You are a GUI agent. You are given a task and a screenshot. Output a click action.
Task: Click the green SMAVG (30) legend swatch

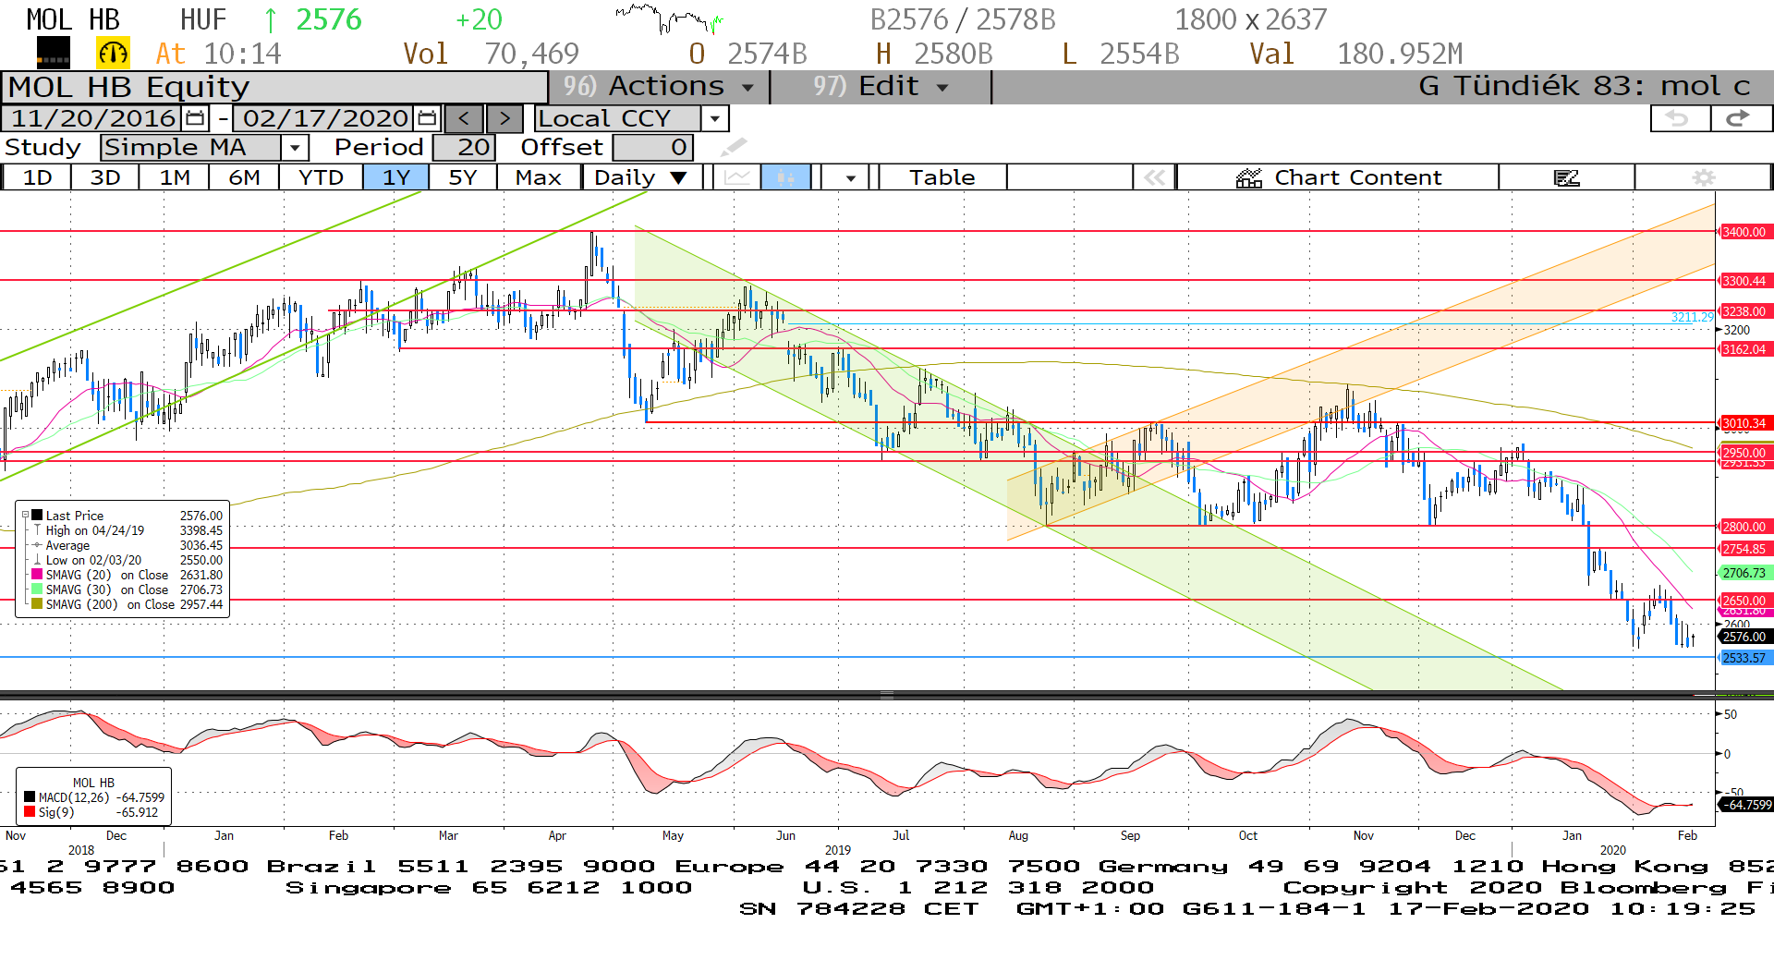click(37, 589)
